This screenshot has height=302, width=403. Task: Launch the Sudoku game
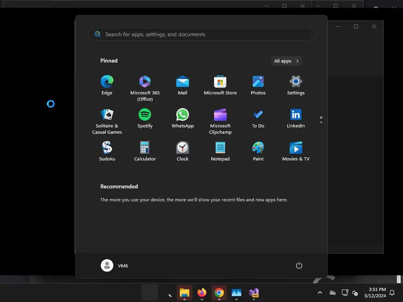click(107, 152)
